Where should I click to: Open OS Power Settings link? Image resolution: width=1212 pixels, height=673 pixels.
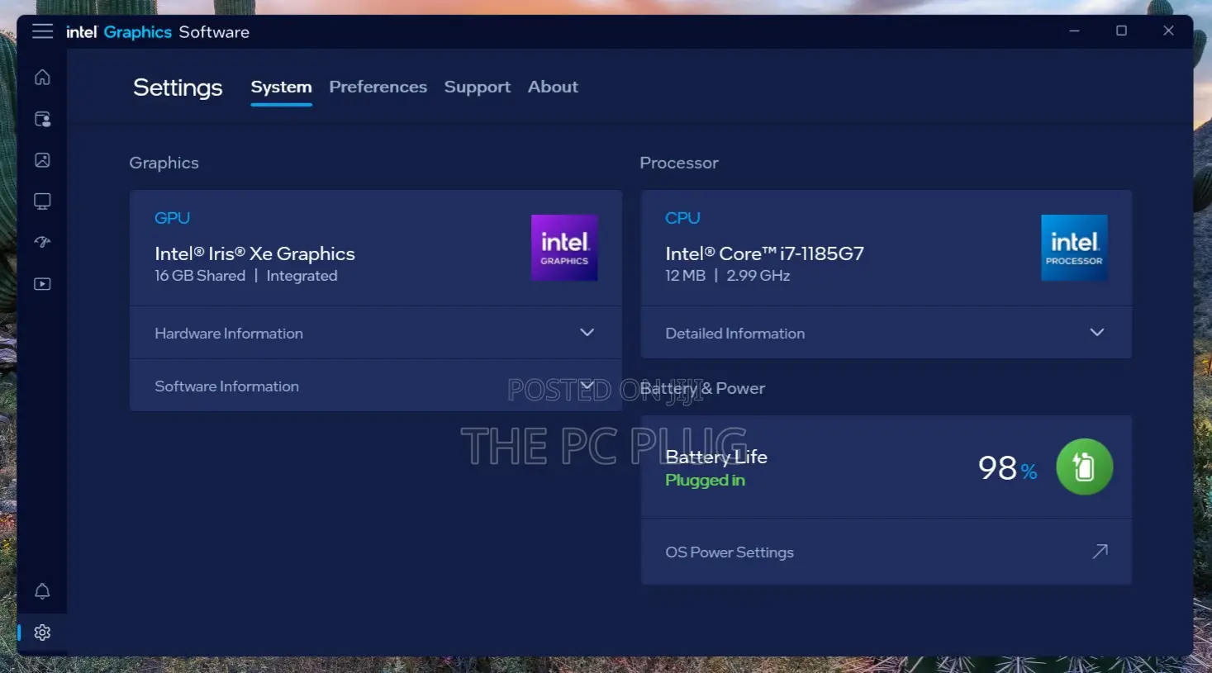(x=886, y=552)
